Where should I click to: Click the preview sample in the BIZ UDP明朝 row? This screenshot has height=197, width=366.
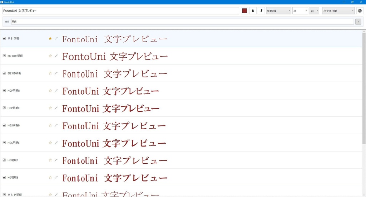pyautogui.click(x=115, y=56)
